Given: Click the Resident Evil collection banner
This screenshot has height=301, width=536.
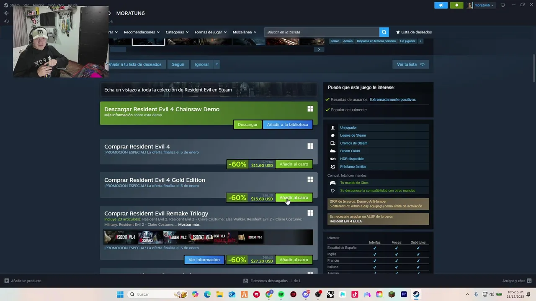Looking at the screenshot, I should (x=209, y=89).
